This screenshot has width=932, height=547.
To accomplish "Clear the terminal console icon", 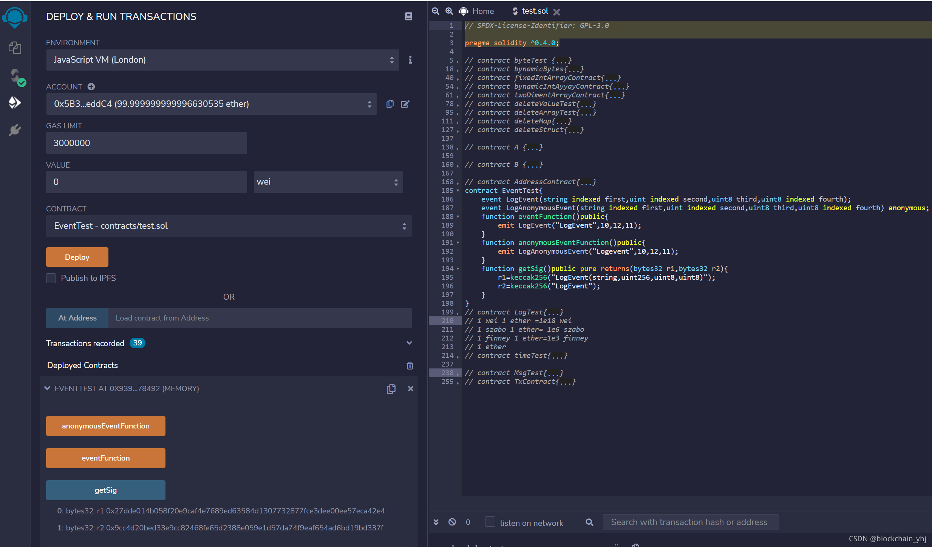I will [x=452, y=522].
